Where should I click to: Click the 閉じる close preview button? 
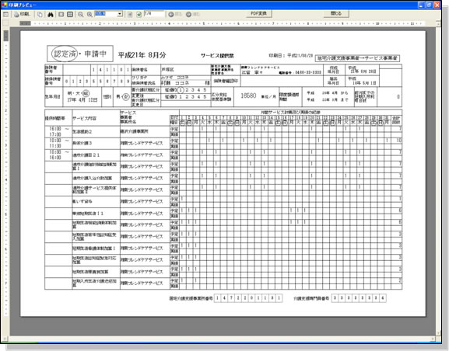336,13
